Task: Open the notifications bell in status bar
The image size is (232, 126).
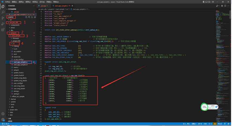Action: pyautogui.click(x=228, y=124)
